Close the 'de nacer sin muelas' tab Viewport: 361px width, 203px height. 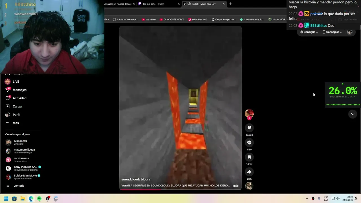(134, 4)
